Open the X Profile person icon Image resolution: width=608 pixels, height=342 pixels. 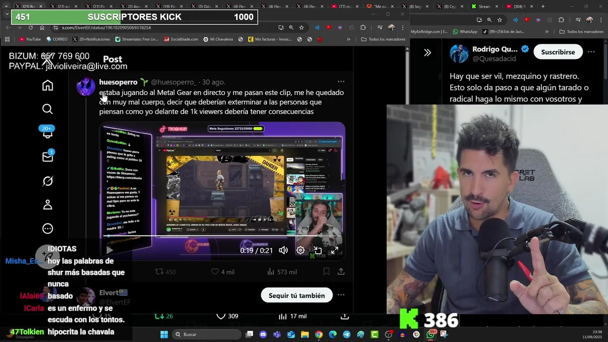47,205
